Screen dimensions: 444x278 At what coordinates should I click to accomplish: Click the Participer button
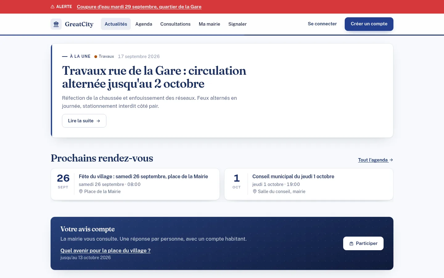[363, 243]
